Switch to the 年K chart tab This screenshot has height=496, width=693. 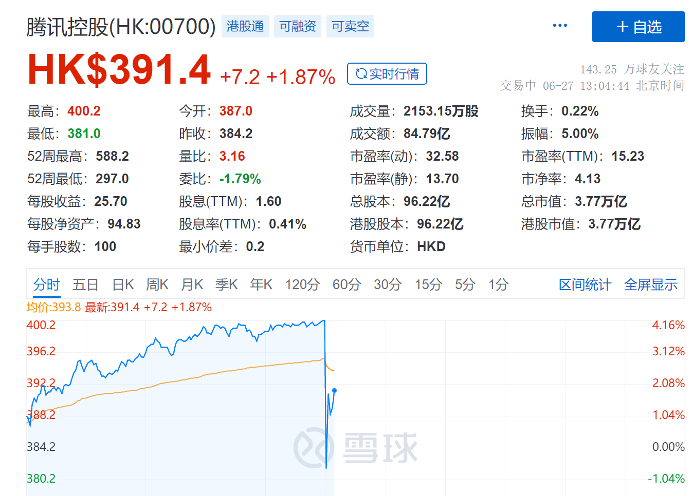[x=261, y=284]
